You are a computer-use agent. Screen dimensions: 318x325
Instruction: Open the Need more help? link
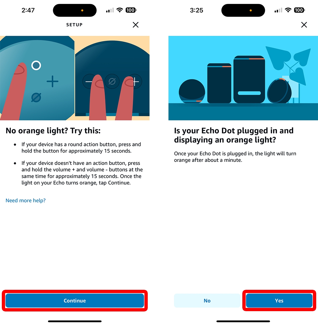point(26,200)
